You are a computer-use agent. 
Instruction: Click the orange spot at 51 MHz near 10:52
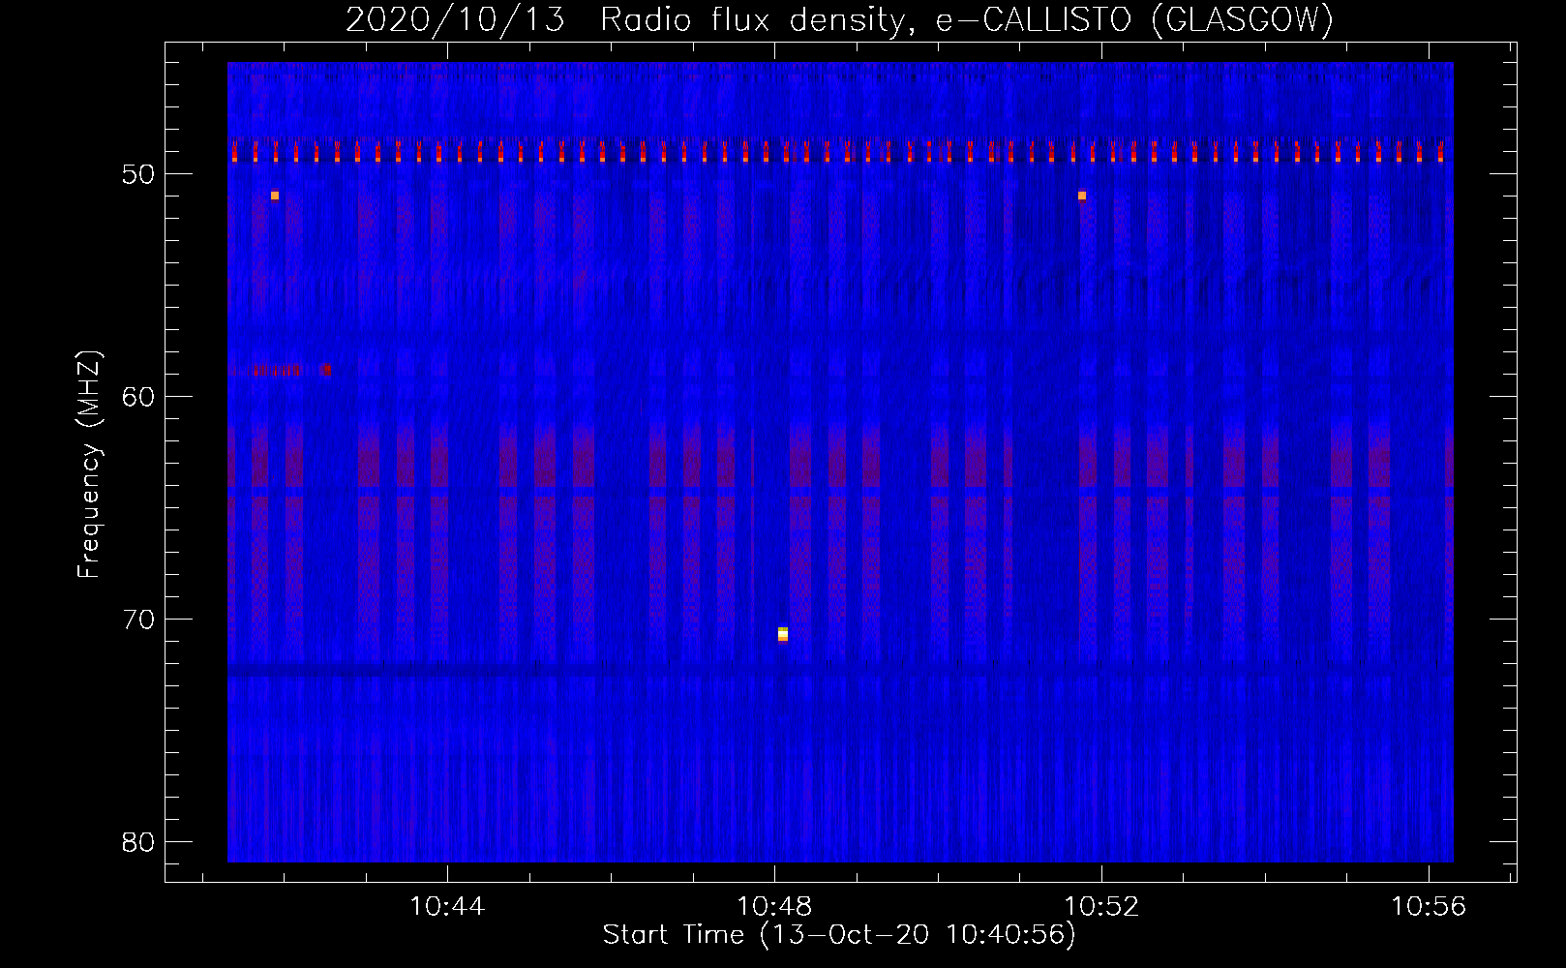(x=1082, y=196)
